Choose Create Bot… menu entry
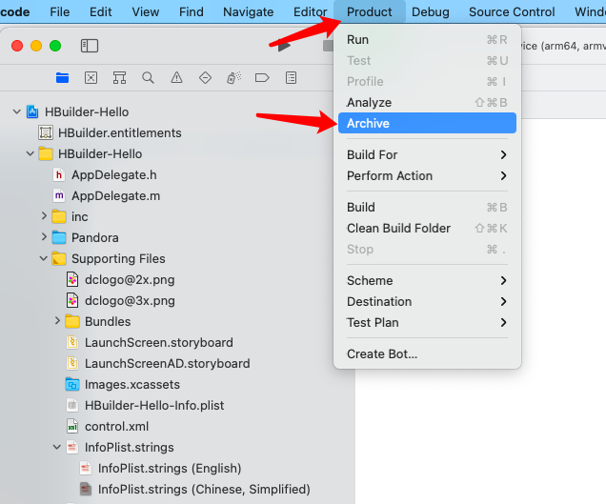The image size is (606, 504). [427, 353]
